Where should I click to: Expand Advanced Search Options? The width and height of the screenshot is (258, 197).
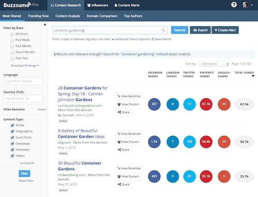pos(131,39)
